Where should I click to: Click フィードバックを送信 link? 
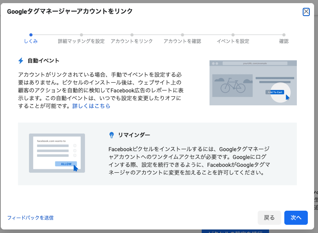(x=30, y=218)
